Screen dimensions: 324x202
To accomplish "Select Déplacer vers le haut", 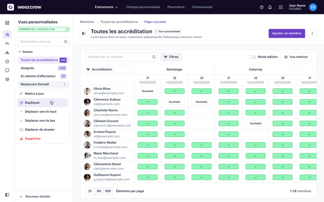I will [x=43, y=112].
